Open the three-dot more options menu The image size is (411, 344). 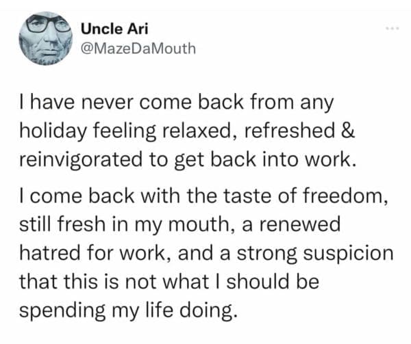pos(391,29)
